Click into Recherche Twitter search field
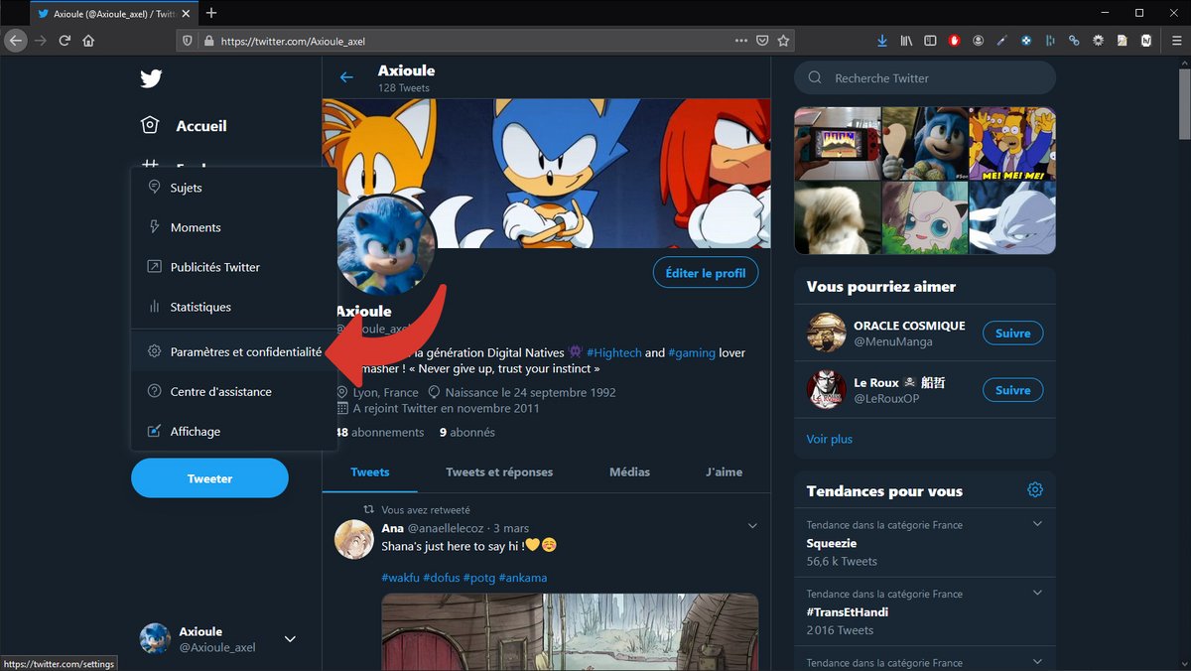1191x671 pixels. 925,78
